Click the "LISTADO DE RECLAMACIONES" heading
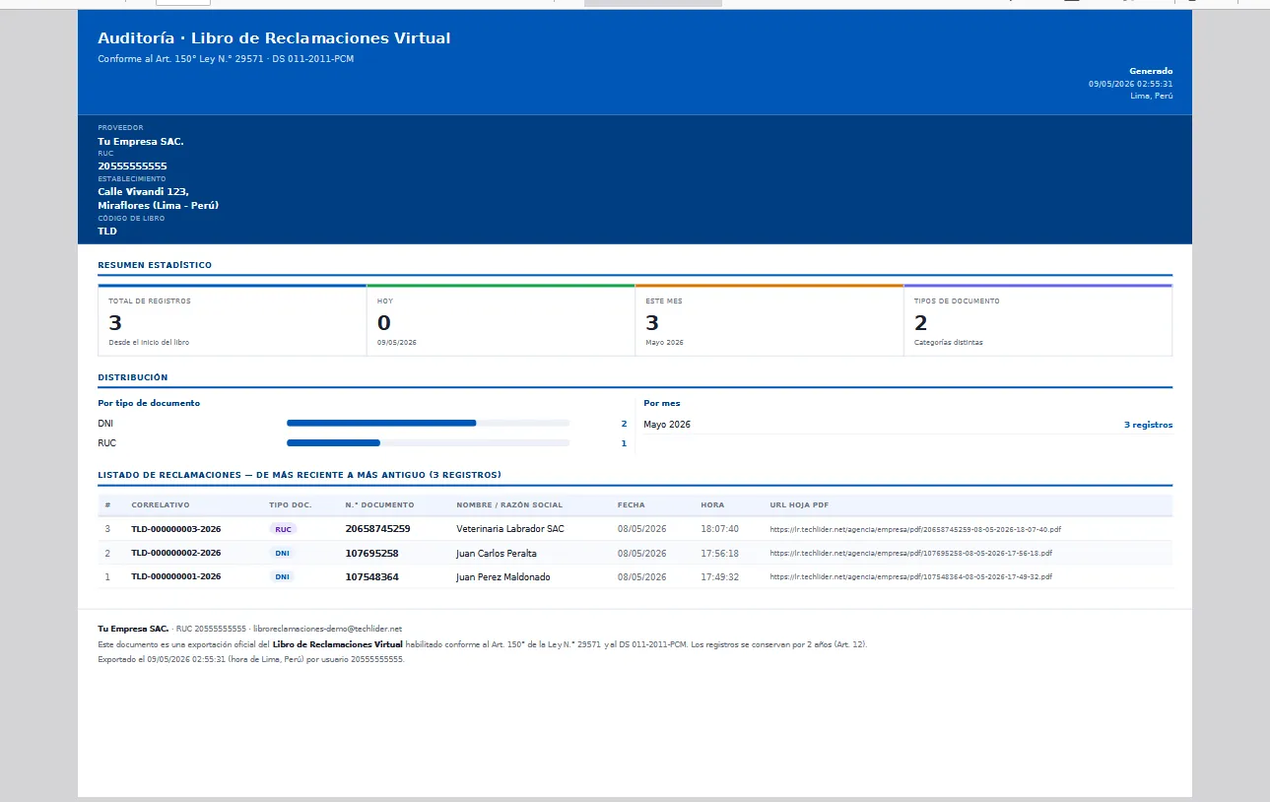This screenshot has height=802, width=1270. tap(300, 475)
